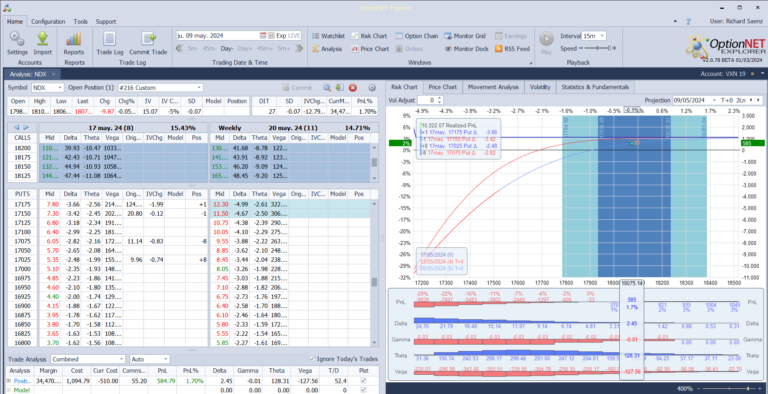768x394 pixels.
Task: Open the Projection date dropdown
Action: [x=714, y=100]
